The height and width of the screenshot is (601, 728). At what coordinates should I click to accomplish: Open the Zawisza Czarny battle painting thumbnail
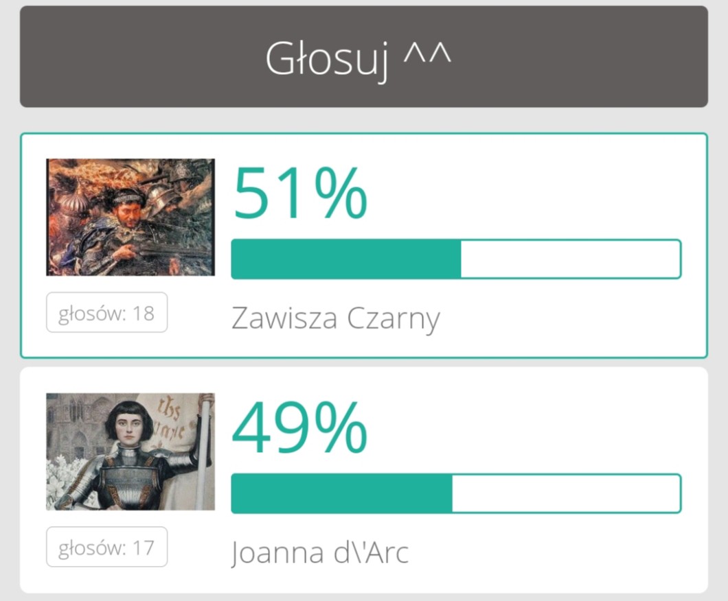tap(130, 217)
